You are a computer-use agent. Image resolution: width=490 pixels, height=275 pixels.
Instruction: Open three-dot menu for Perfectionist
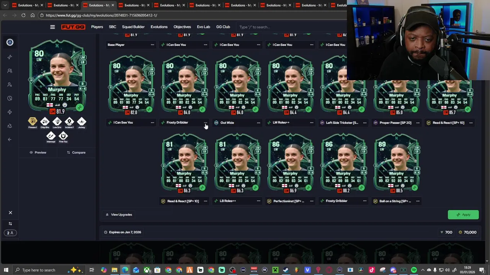tap(312, 201)
